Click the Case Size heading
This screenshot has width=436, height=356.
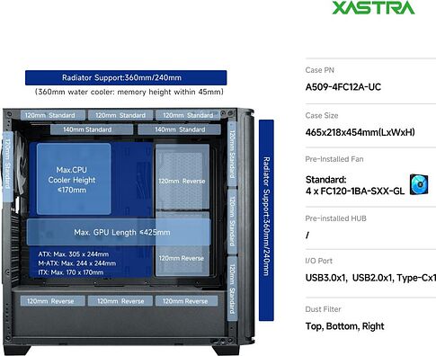point(322,116)
